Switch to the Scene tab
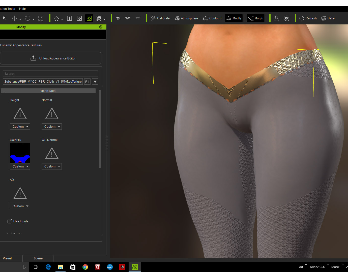This screenshot has height=272, width=348. tap(38, 258)
